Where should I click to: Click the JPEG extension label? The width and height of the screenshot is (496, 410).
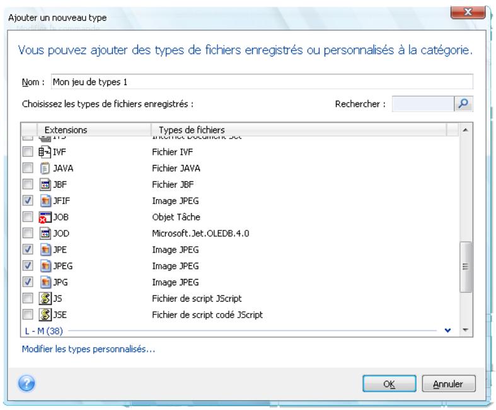tap(63, 266)
